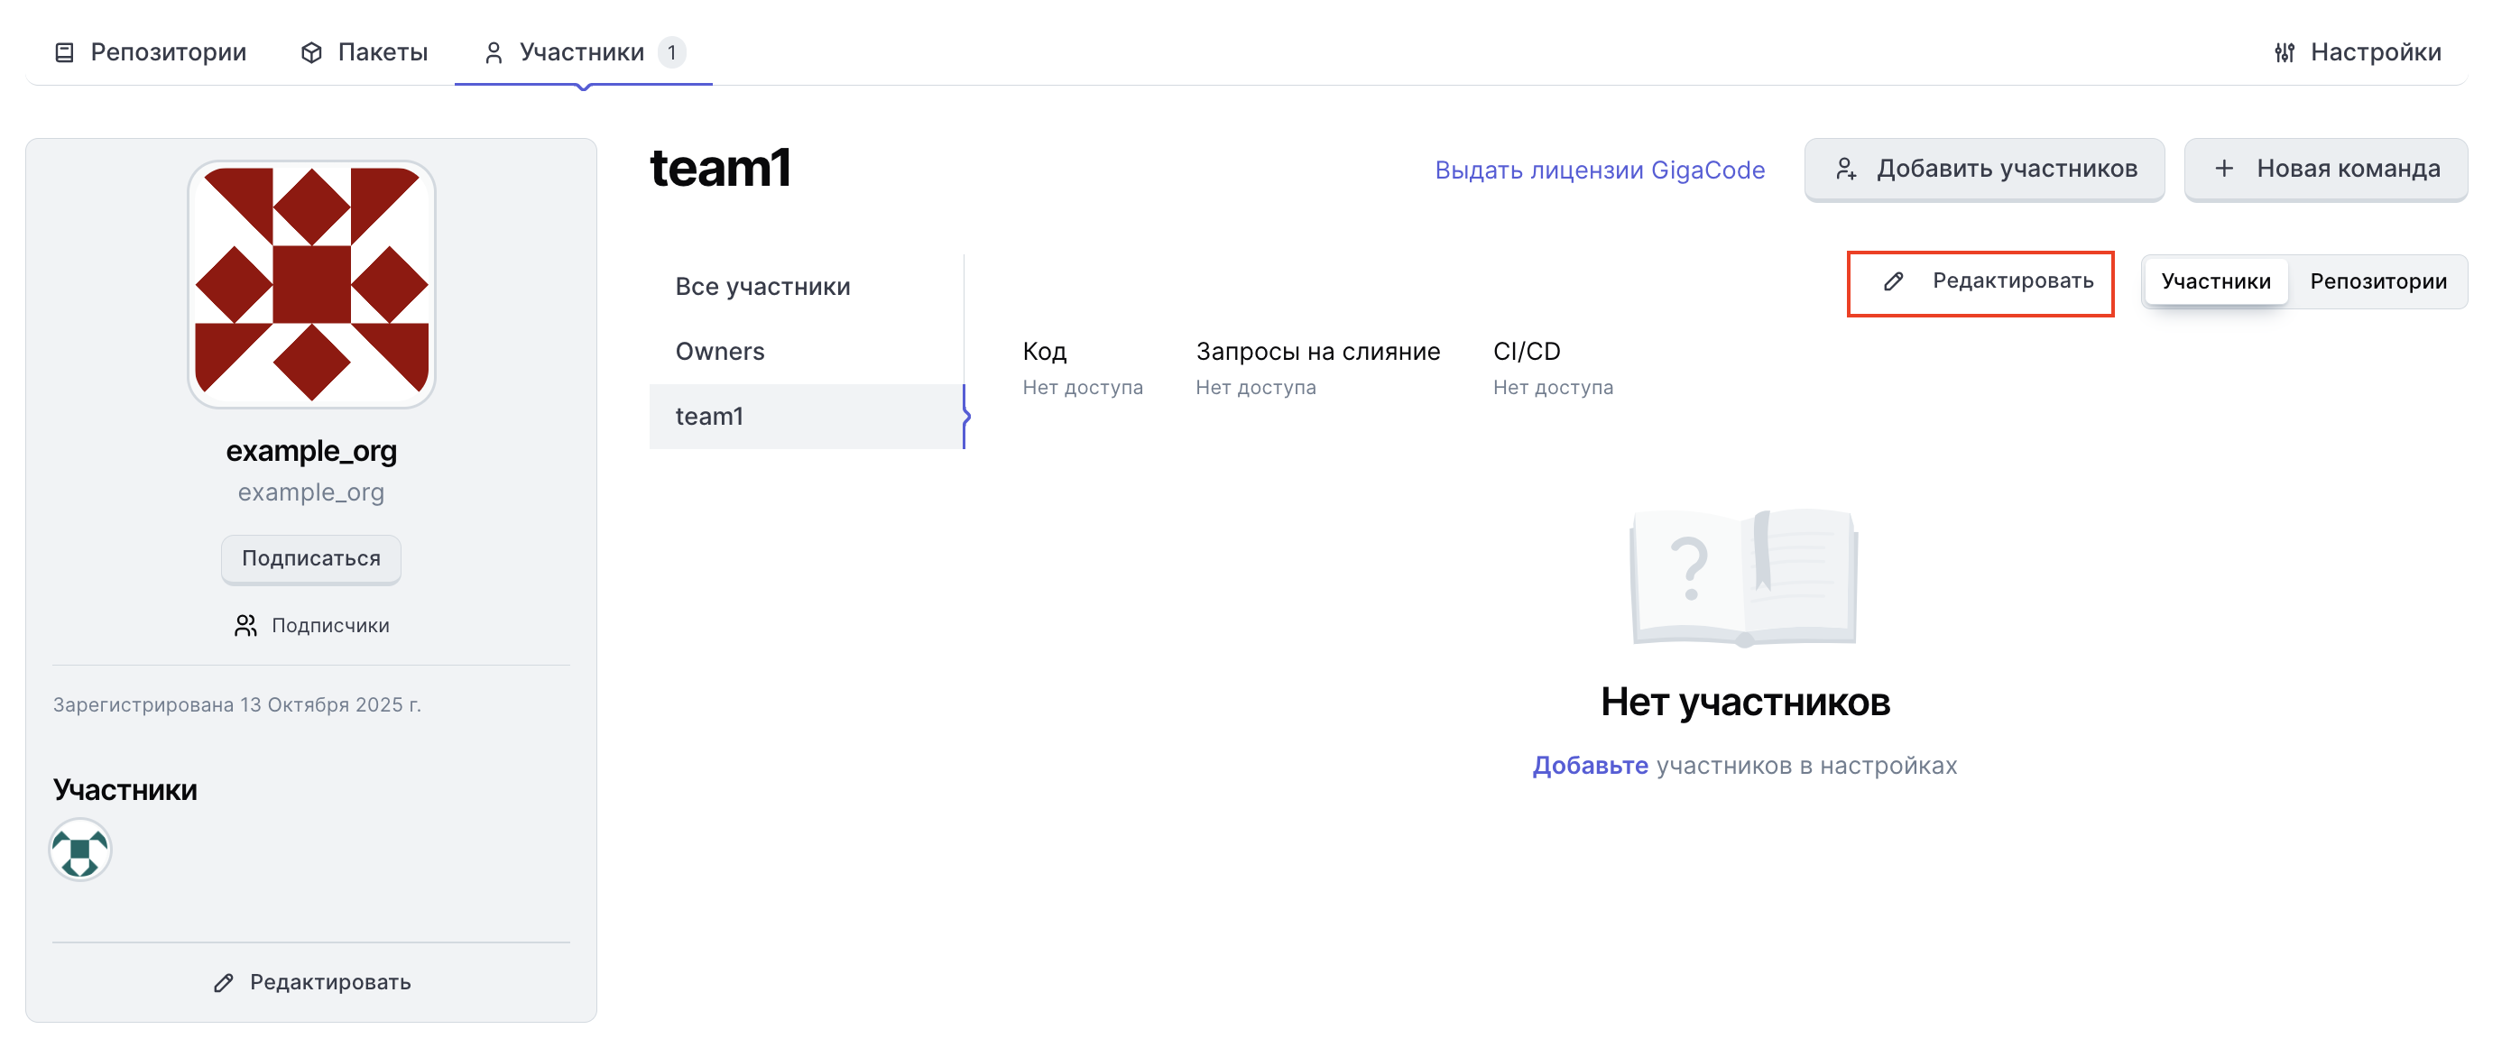Click the repository icon in top navigation
This screenshot has width=2520, height=1057.
(65, 53)
